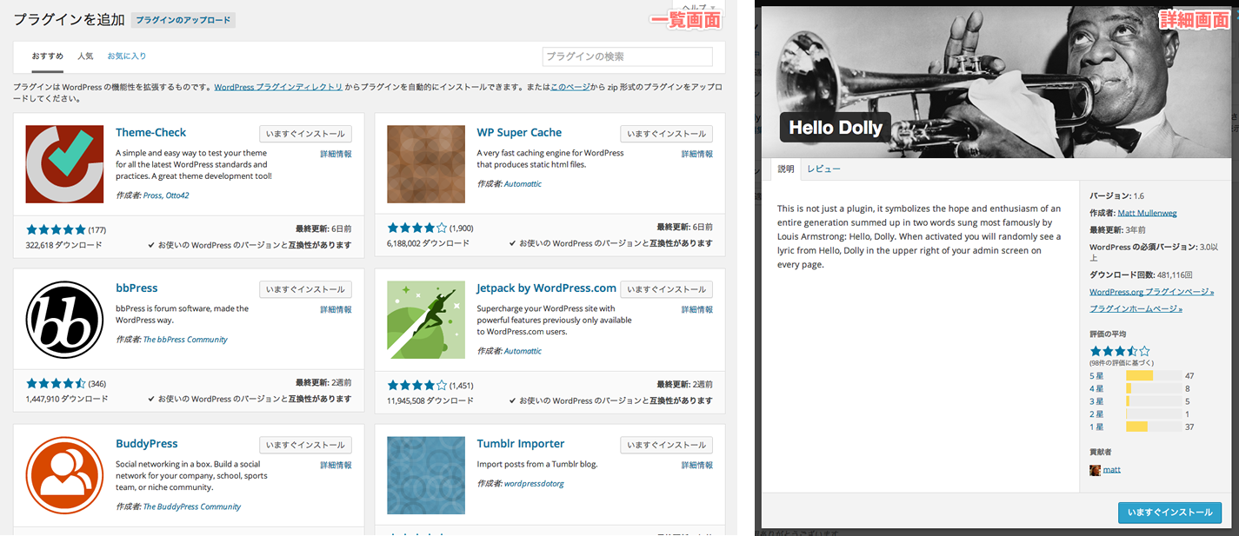Image resolution: width=1239 pixels, height=536 pixels.
Task: Open WordPress プラグインディレクトリ link
Action: coord(278,87)
